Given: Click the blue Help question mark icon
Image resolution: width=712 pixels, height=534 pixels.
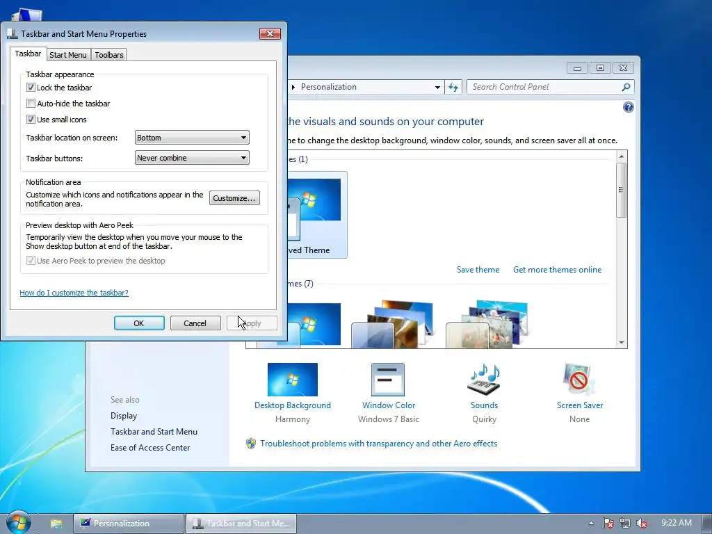Looking at the screenshot, I should coord(629,107).
